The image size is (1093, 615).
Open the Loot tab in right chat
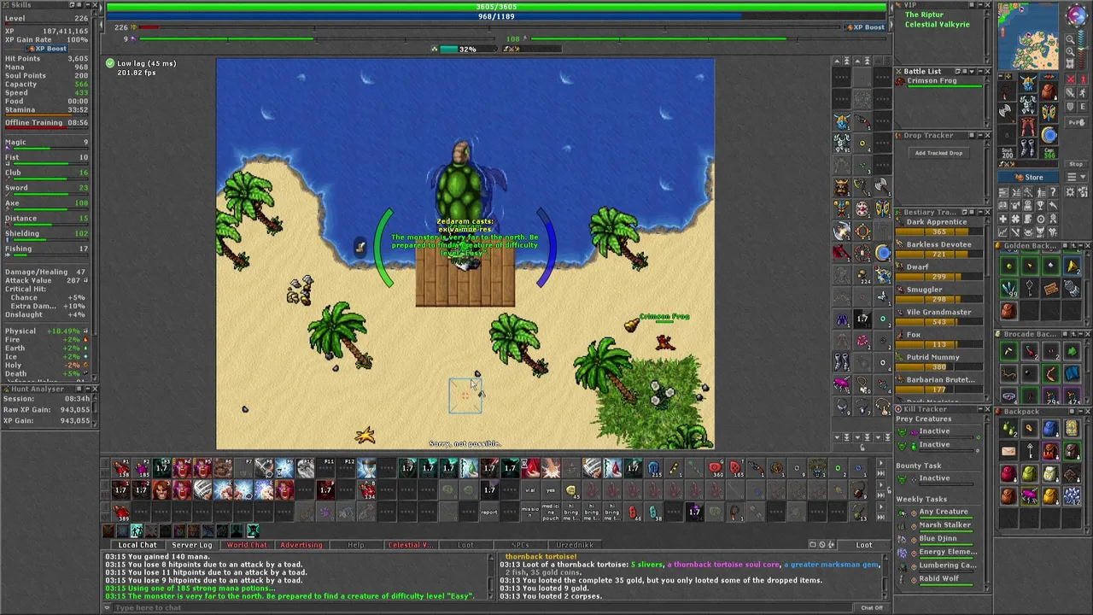click(864, 544)
